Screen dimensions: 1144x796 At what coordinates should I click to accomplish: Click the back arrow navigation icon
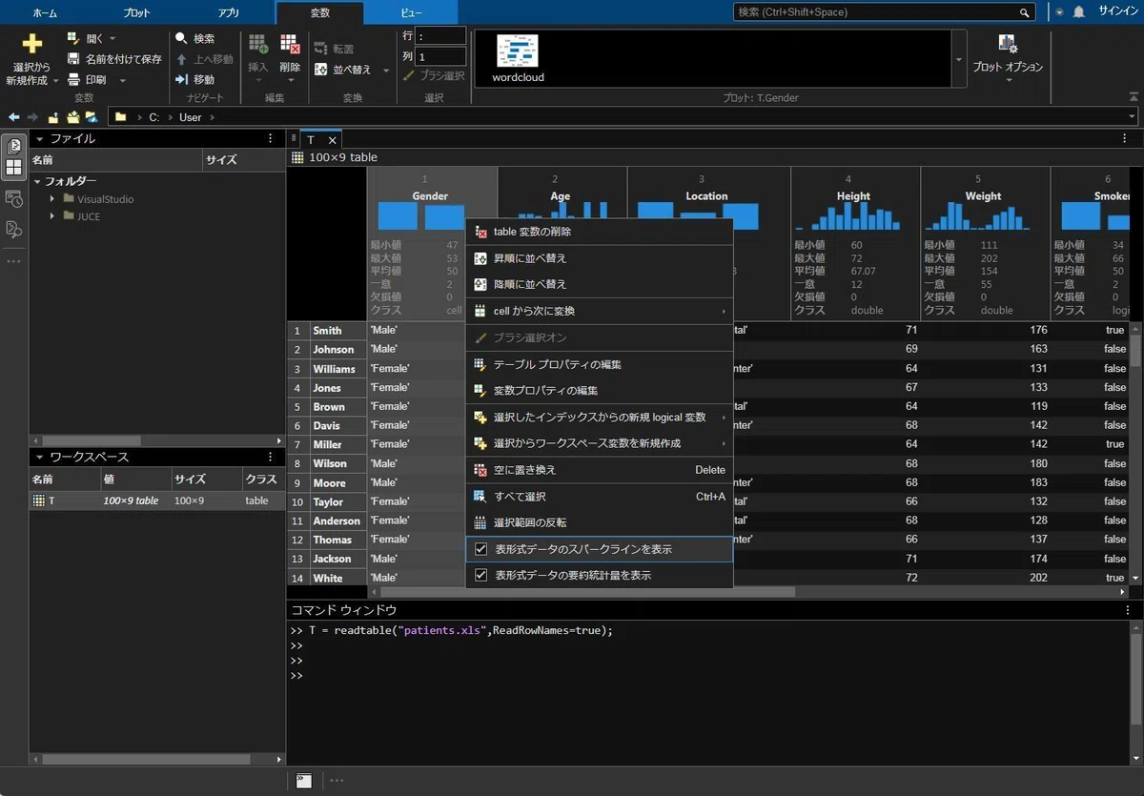(14, 117)
